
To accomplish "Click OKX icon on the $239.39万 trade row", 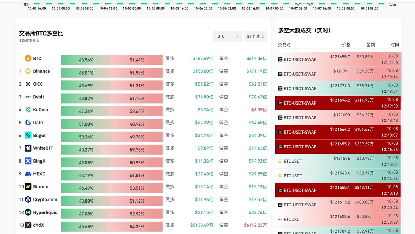I will [x=280, y=147].
